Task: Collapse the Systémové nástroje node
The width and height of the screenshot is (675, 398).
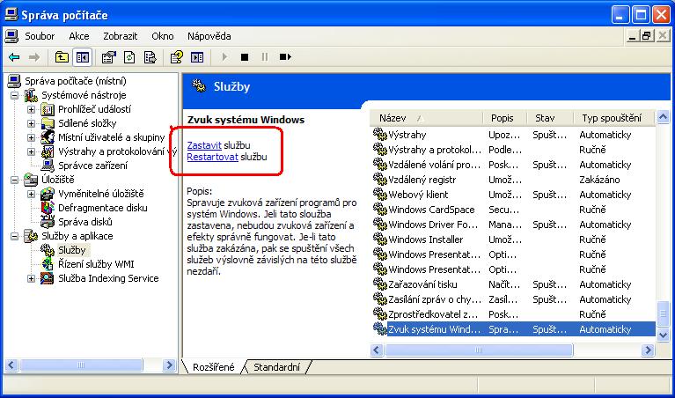Action: (15, 95)
